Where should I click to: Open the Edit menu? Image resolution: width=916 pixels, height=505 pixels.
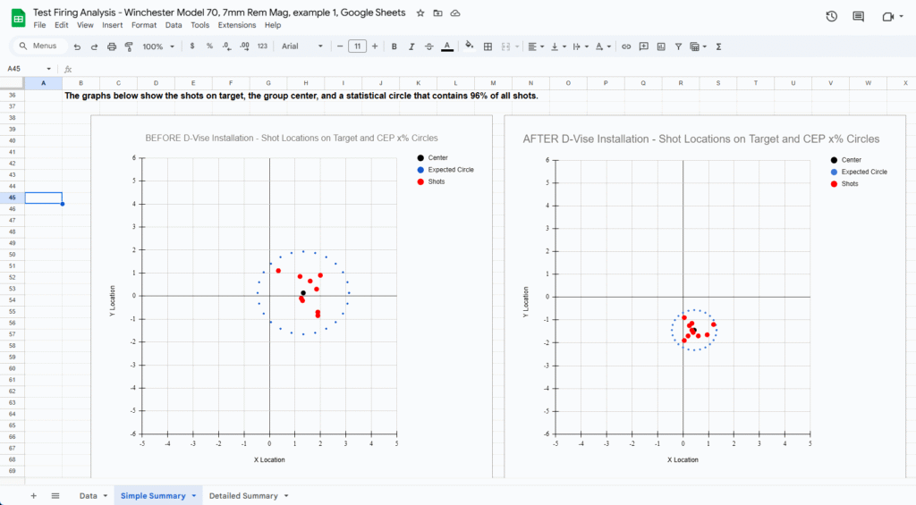tap(62, 25)
